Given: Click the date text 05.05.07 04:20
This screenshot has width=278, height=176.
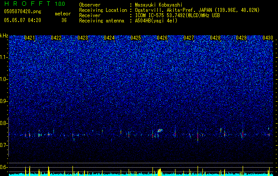Looking at the screenshot, I should (23, 20).
